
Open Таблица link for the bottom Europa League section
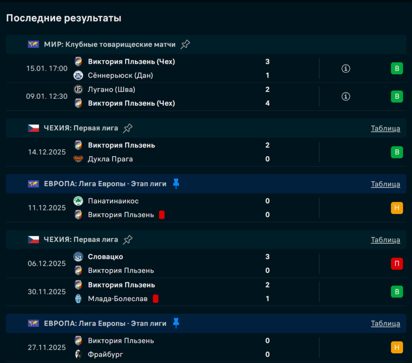(385, 324)
